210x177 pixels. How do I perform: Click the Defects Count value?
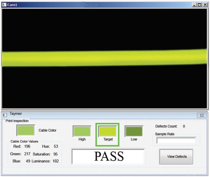tap(184, 126)
